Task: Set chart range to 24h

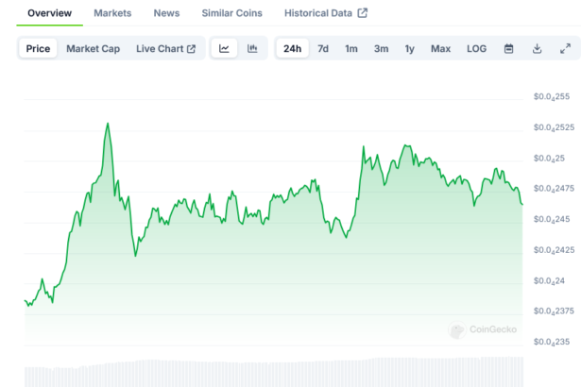Action: [292, 48]
